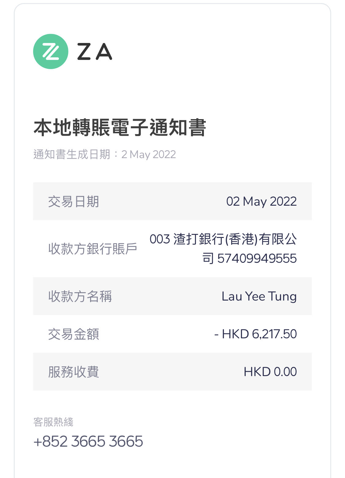Click the 收款方銀行賬戶 label

[x=93, y=249]
